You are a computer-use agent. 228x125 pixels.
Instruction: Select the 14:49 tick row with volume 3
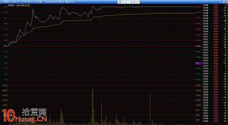pyautogui.click(x=215, y=18)
